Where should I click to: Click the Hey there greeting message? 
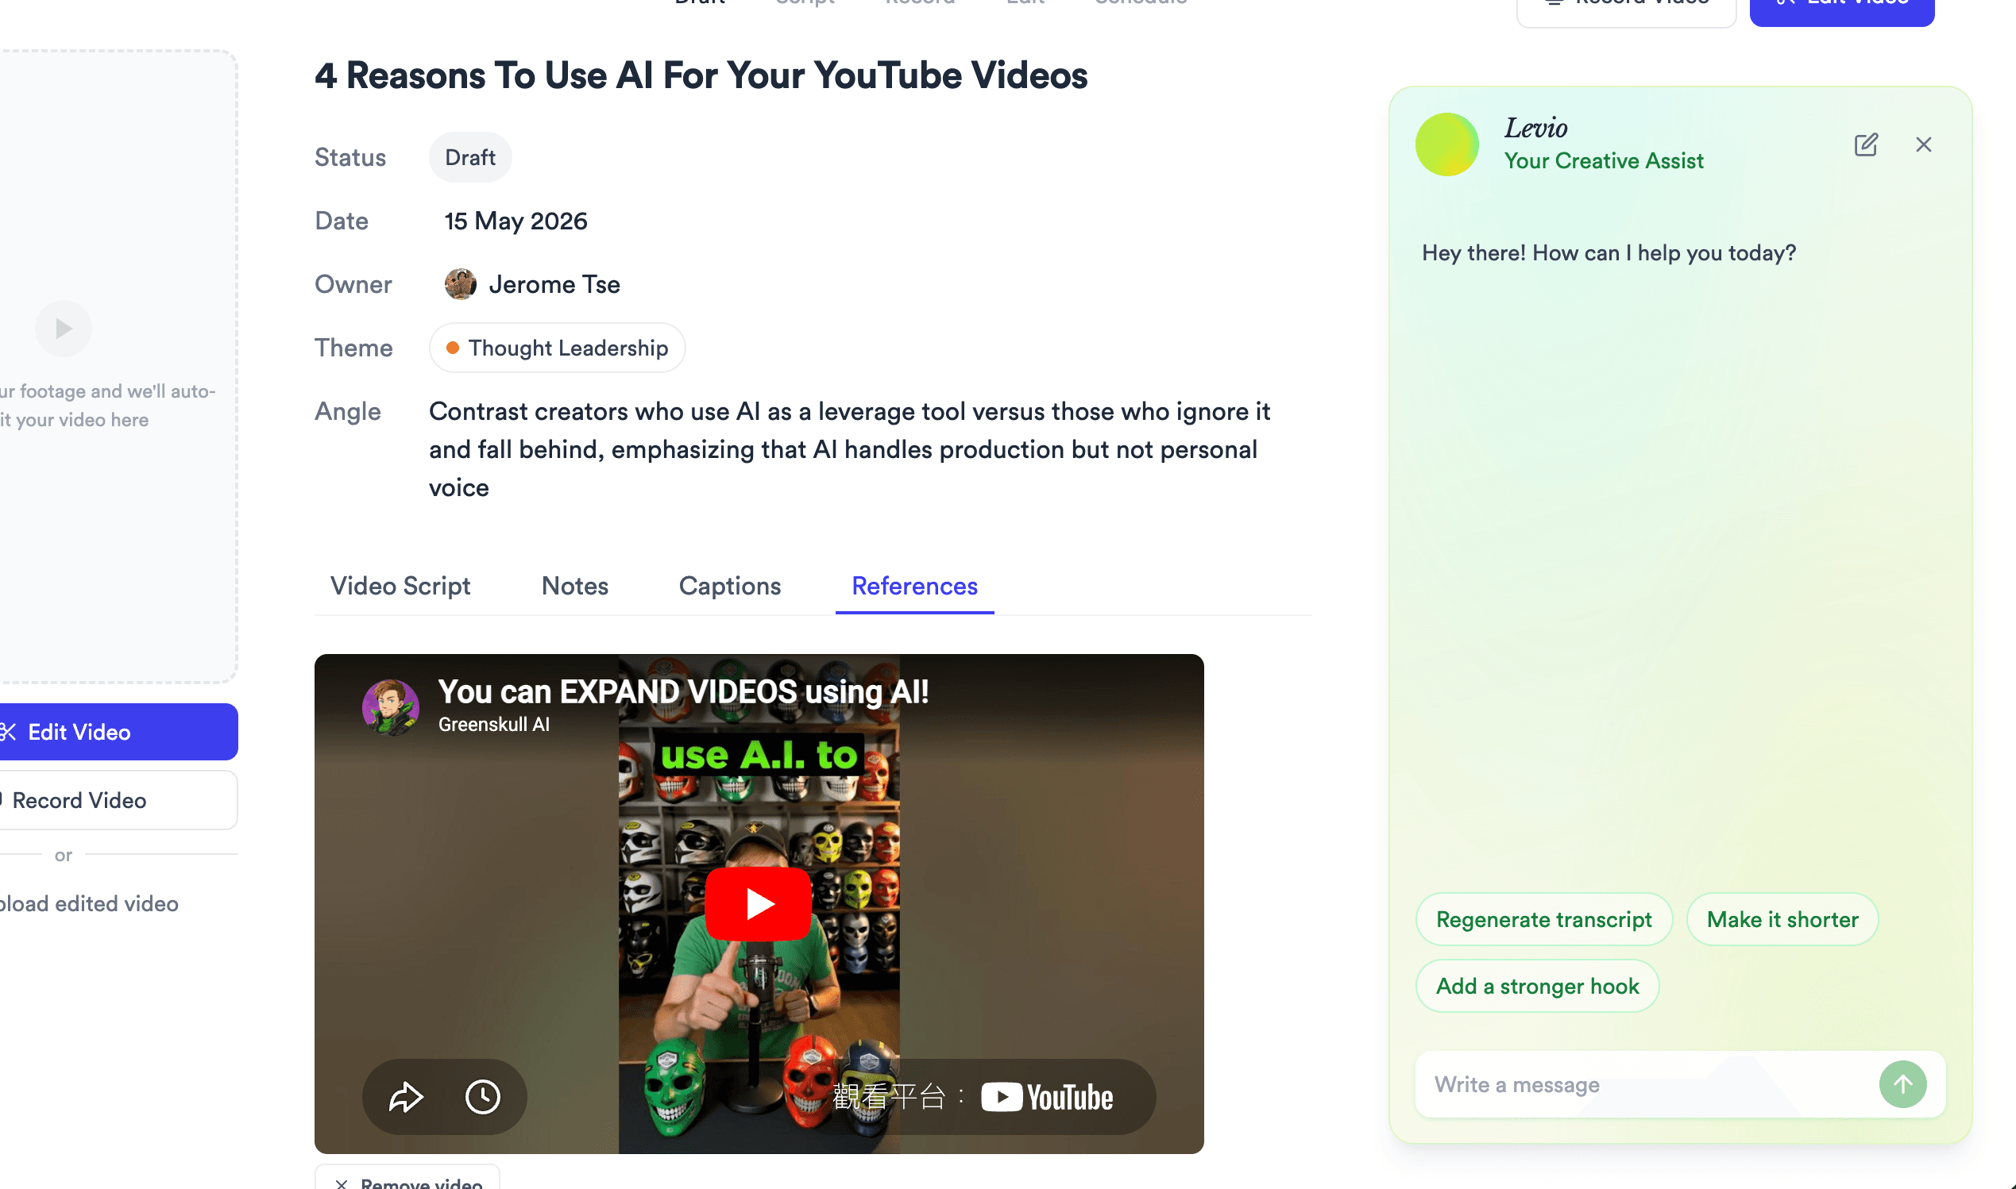1609,253
